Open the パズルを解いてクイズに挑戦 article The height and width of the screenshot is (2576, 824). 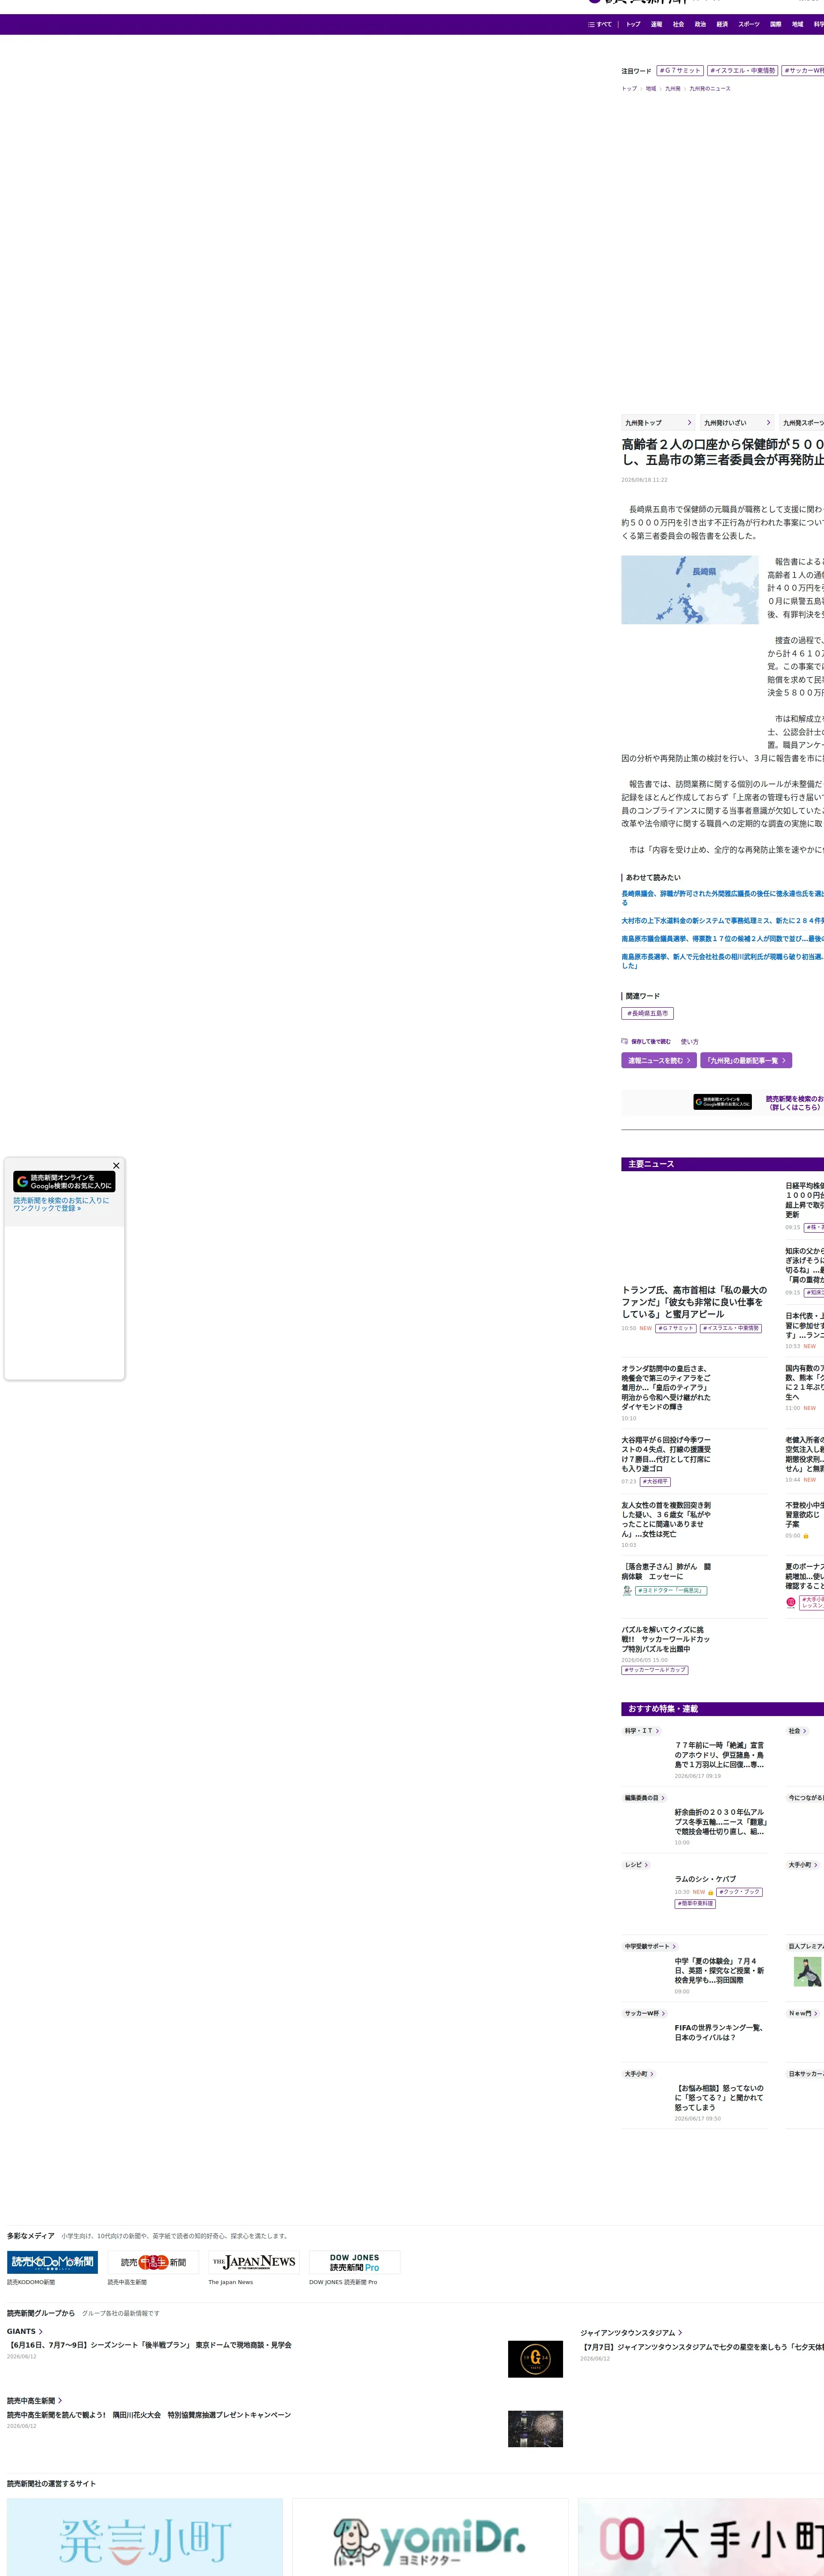[x=666, y=1639]
